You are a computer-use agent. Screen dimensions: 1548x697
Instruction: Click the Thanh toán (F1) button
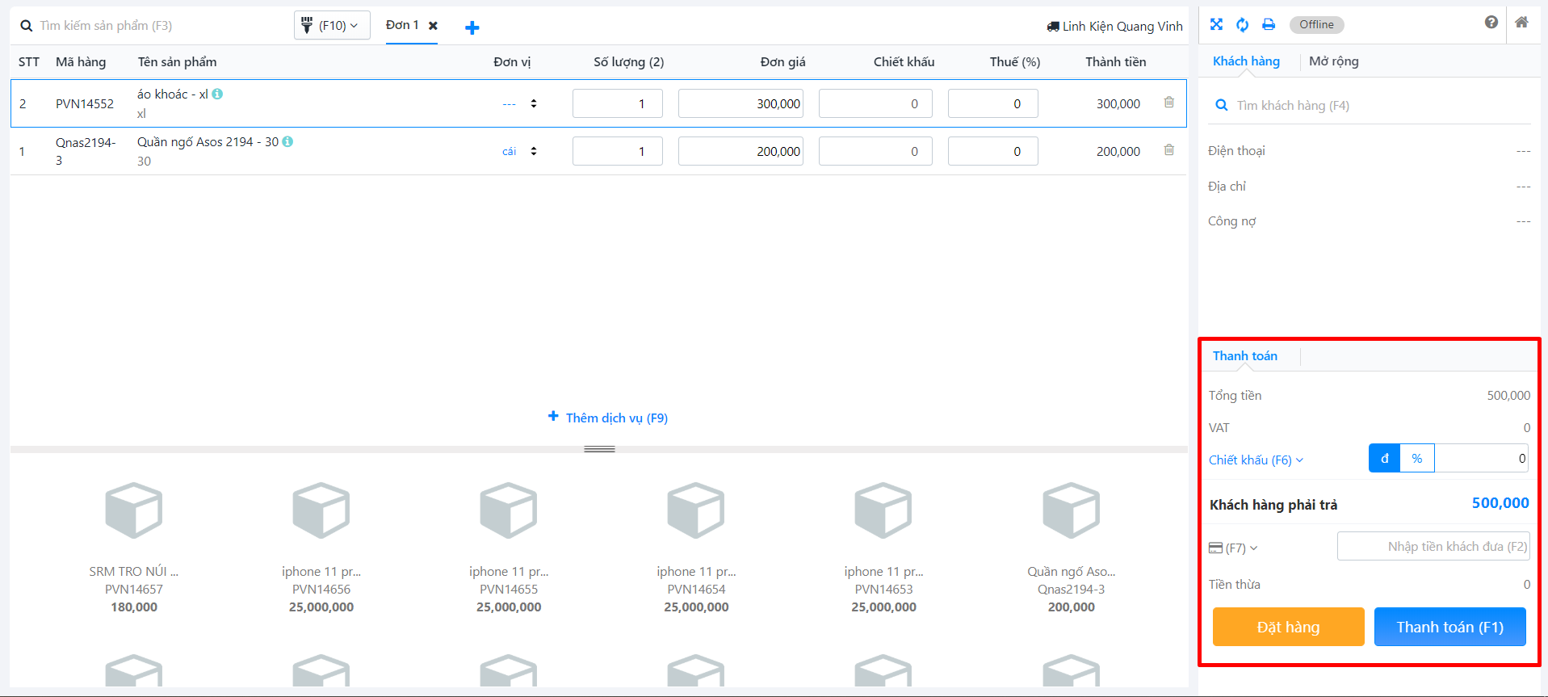1449,627
